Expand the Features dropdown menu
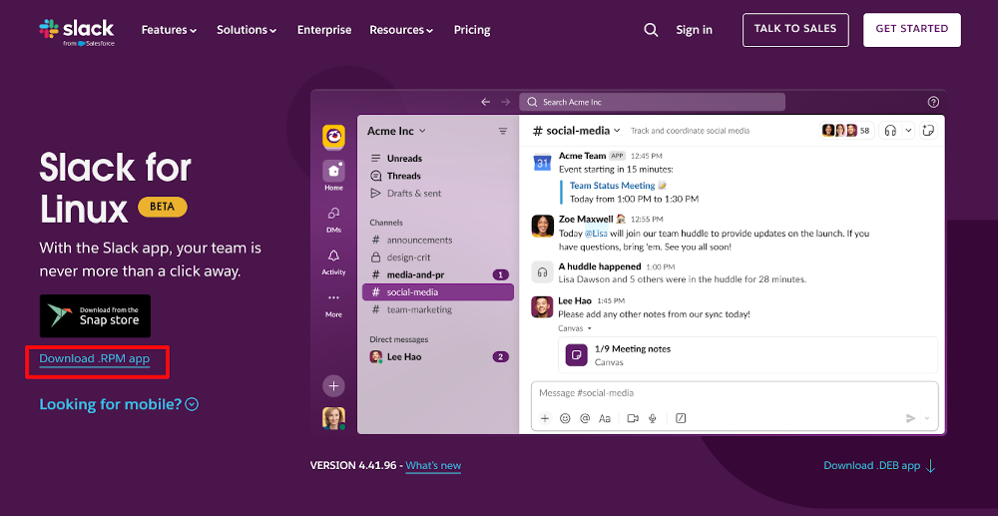This screenshot has width=998, height=516. pyautogui.click(x=170, y=30)
